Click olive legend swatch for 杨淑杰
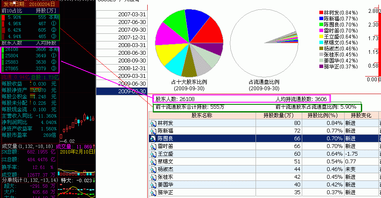Screen dimensions: 381x198 [321, 48]
